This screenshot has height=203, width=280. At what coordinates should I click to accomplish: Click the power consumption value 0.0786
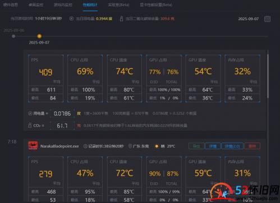[x=62, y=114]
